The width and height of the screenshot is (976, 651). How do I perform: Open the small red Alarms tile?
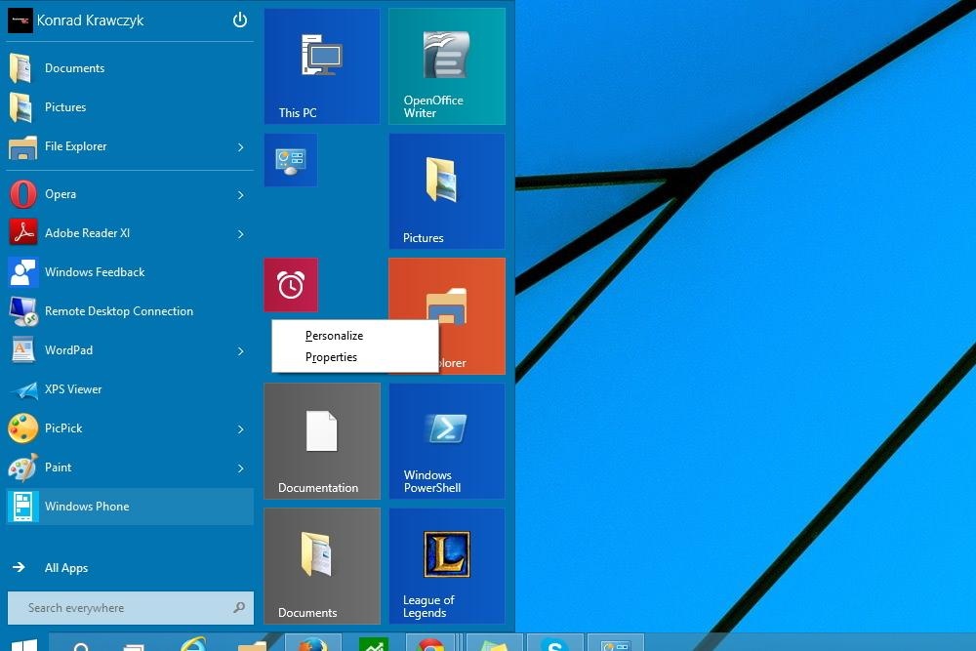click(x=291, y=284)
